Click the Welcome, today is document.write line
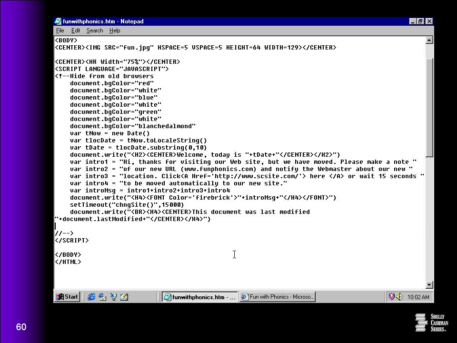457x343 pixels. 205,154
